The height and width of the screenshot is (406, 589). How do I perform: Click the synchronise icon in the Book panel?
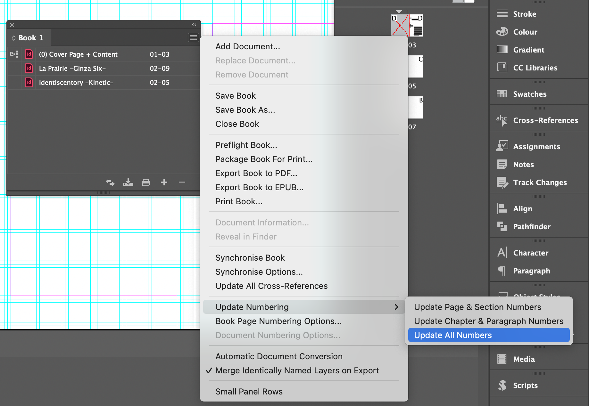click(x=110, y=182)
